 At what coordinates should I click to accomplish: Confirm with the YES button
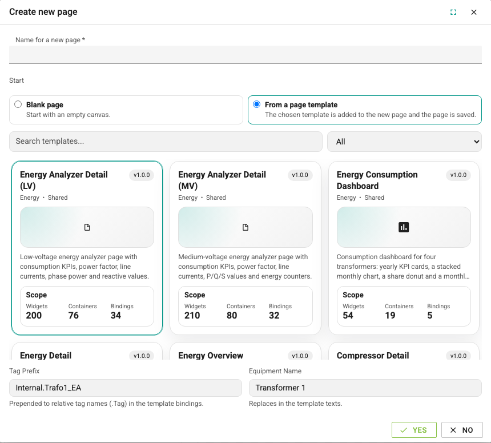click(x=414, y=430)
